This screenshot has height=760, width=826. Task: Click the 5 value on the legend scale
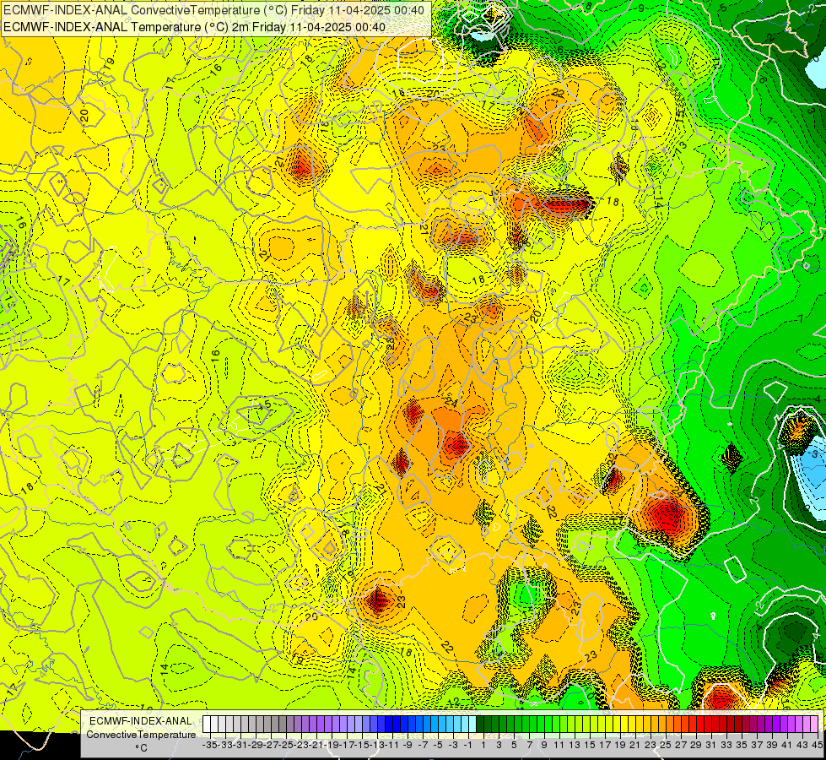coord(514,745)
